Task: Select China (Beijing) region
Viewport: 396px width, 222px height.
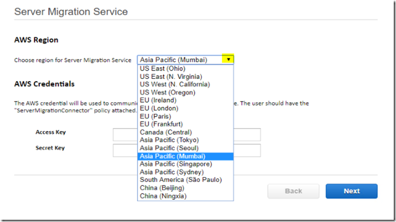Action: coord(185,188)
